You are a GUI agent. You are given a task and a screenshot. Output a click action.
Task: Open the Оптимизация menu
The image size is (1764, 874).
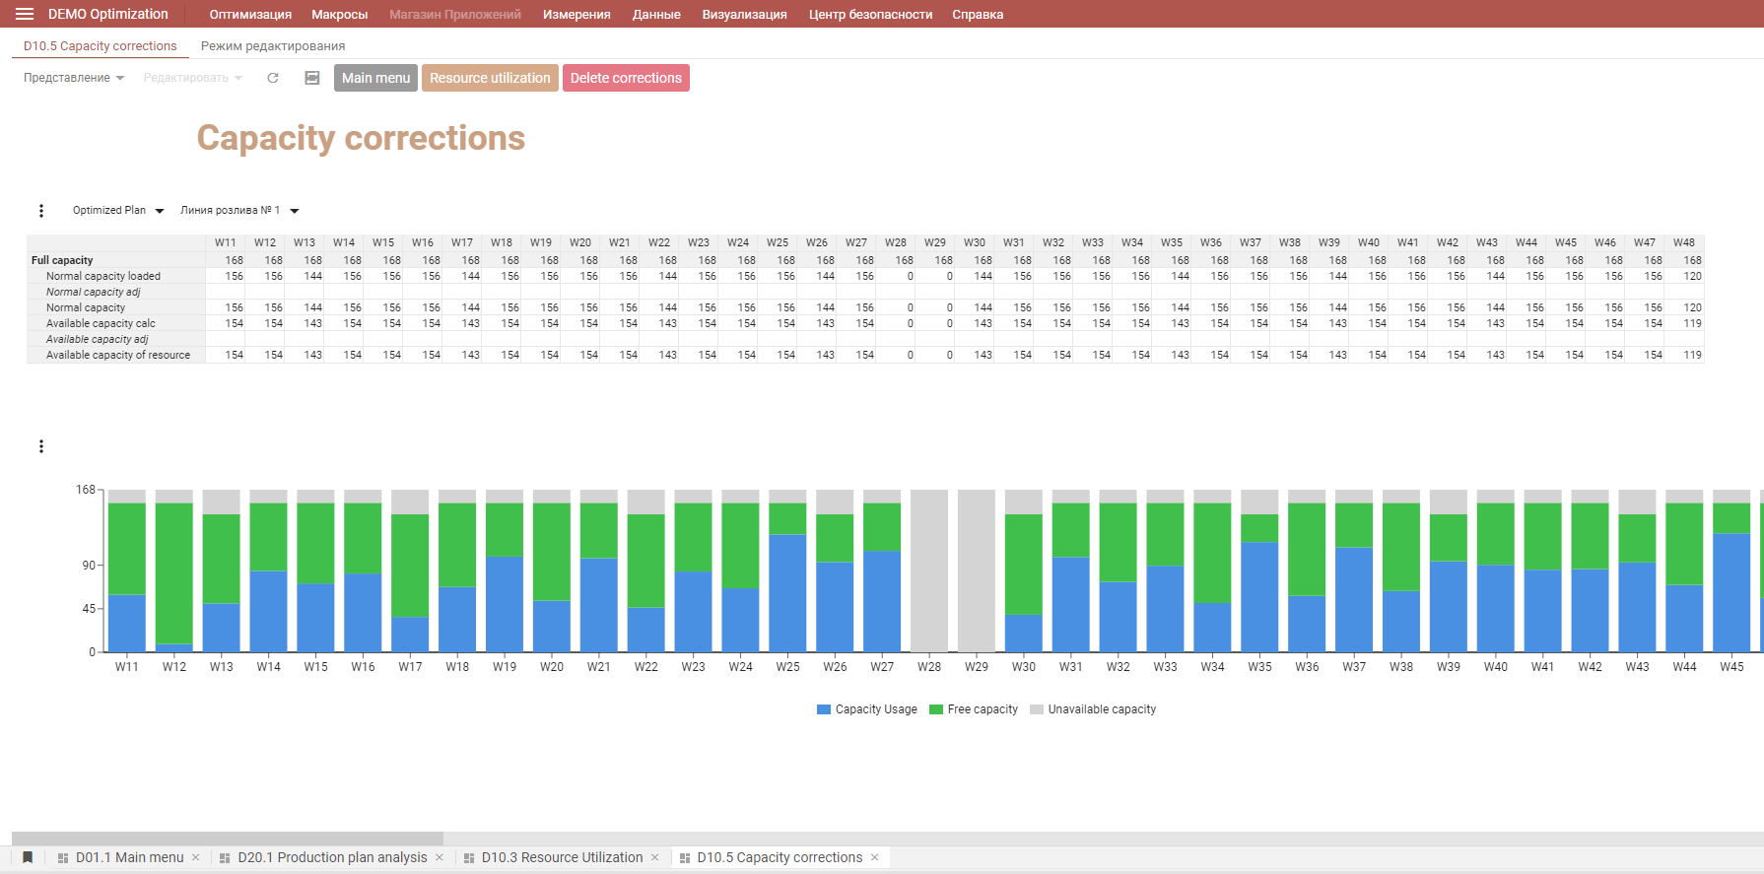click(x=250, y=14)
